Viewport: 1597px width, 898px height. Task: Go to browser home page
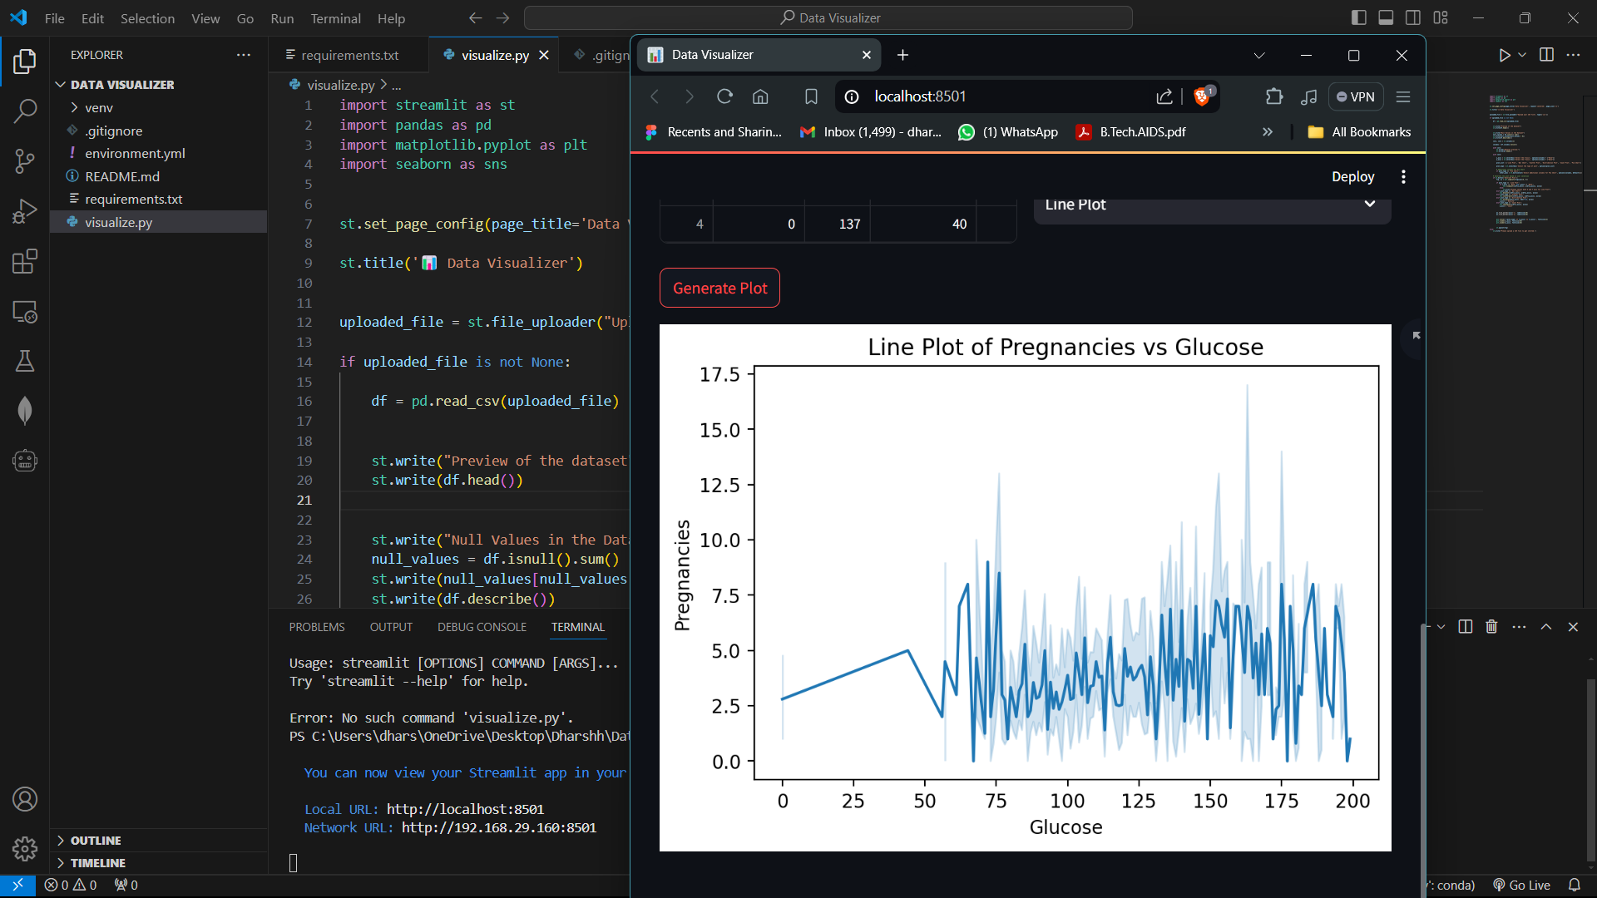[760, 96]
